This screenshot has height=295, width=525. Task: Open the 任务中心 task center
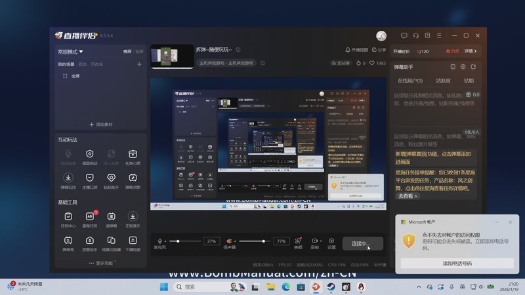point(68,220)
